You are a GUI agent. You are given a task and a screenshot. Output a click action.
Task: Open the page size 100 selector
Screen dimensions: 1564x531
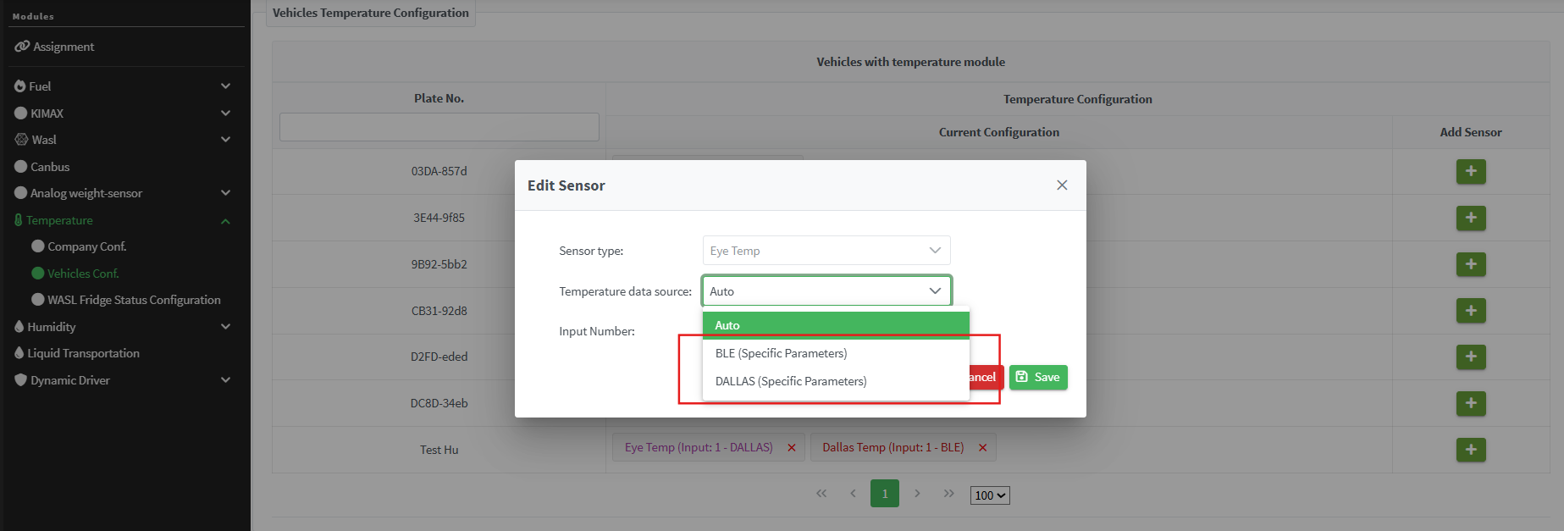click(x=989, y=495)
